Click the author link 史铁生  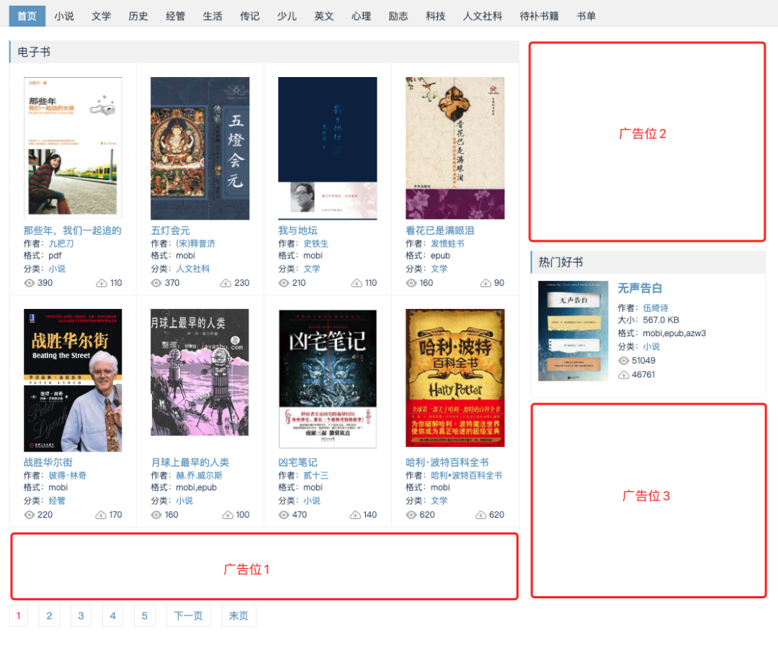click(x=314, y=243)
